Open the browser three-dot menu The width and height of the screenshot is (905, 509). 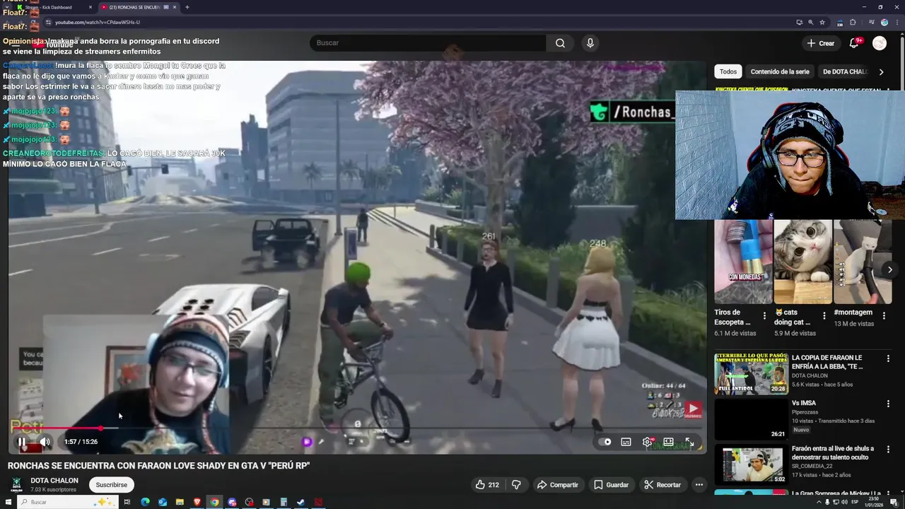click(x=897, y=23)
